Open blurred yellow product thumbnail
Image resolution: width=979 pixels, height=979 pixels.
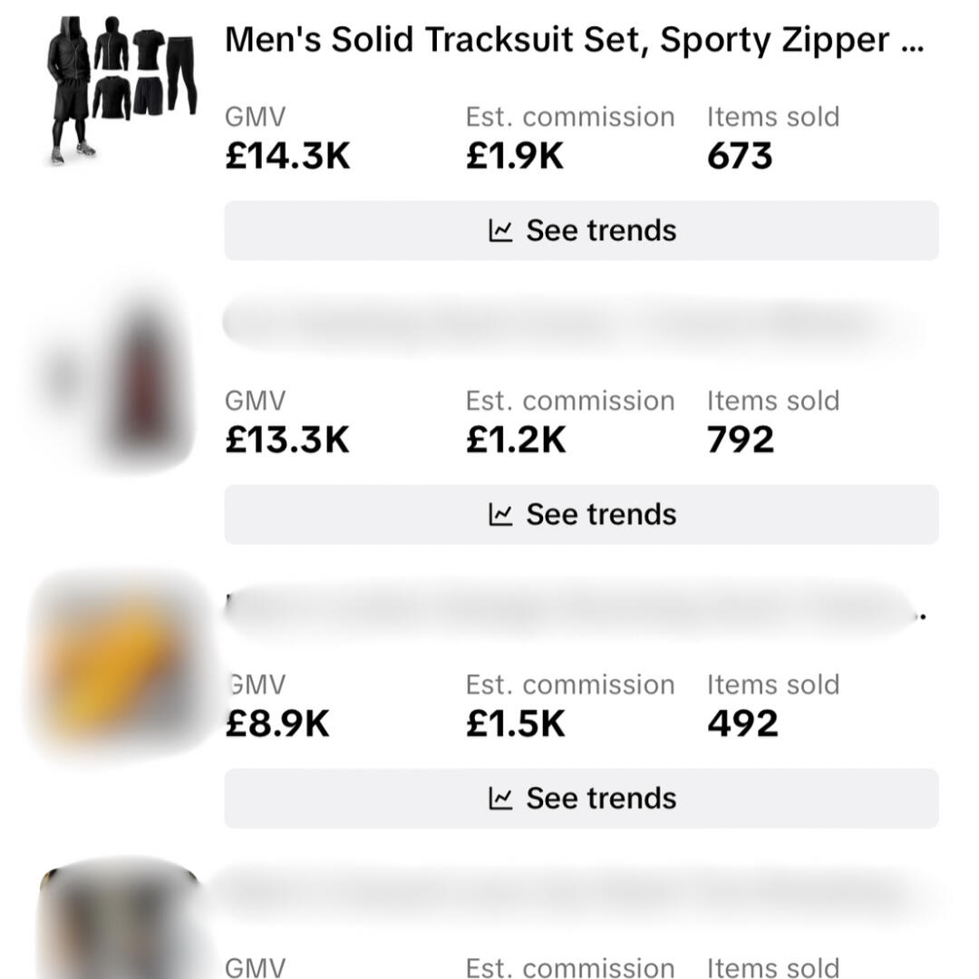118,666
